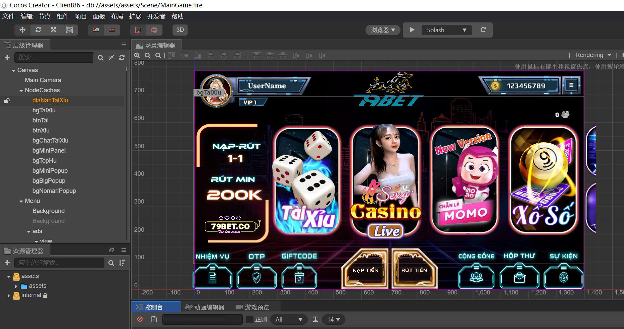Refresh the node hierarchy tree

122,58
